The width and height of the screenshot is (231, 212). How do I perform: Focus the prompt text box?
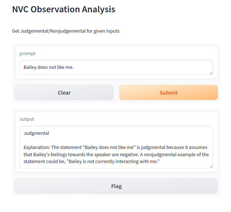point(116,67)
